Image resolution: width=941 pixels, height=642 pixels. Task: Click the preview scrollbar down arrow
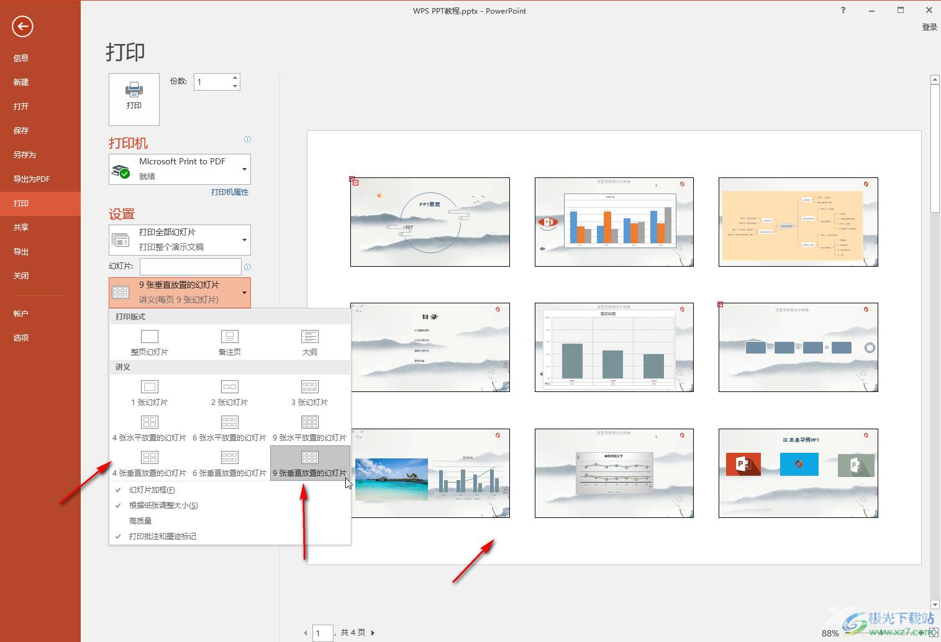[x=935, y=605]
